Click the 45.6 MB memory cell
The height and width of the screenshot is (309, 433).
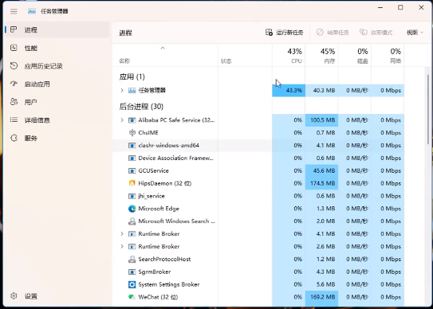click(x=321, y=170)
